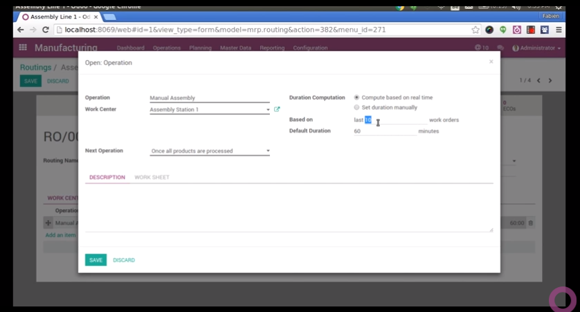This screenshot has height=312, width=580.
Task: Switch to the Description tab
Action: (107, 177)
